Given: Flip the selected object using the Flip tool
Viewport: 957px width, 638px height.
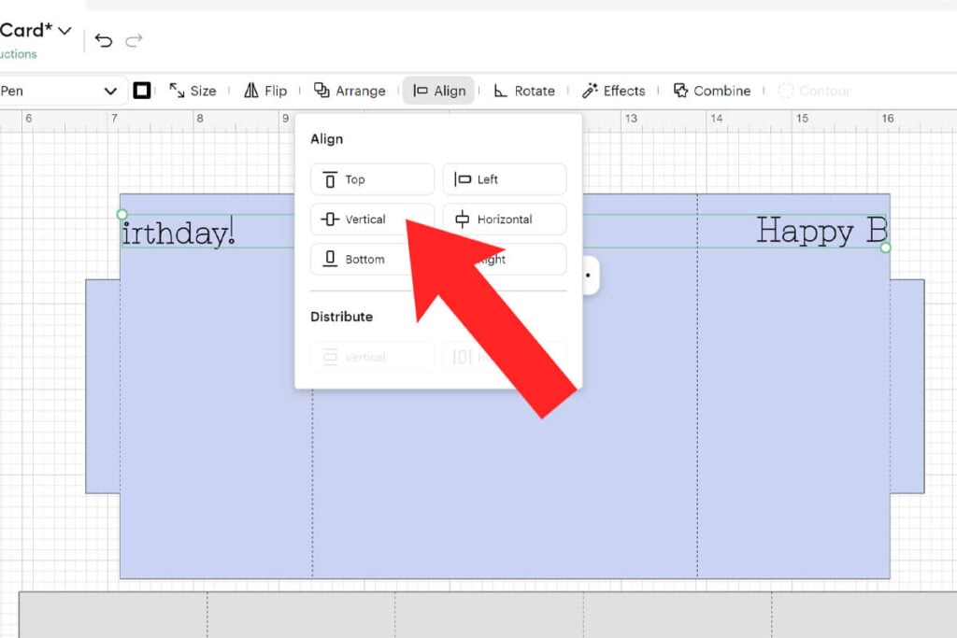Looking at the screenshot, I should (x=266, y=91).
